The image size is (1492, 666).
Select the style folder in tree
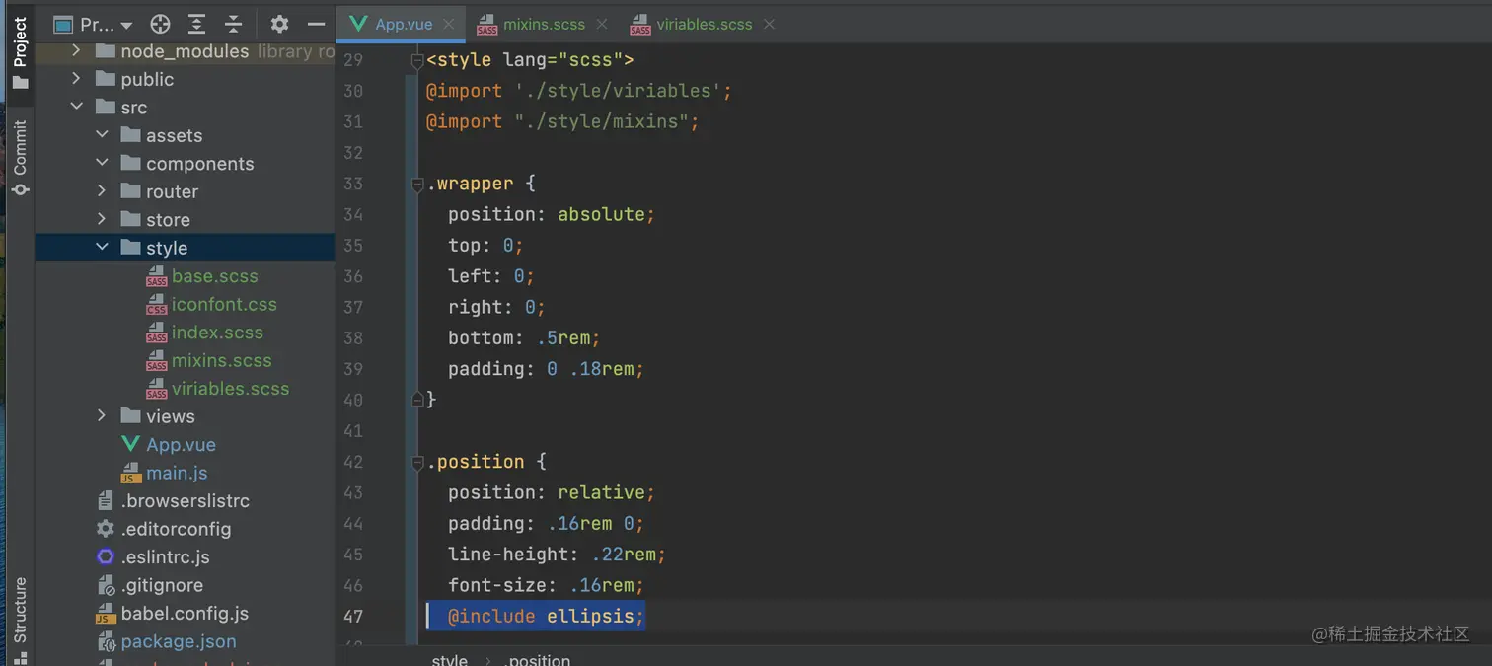point(186,248)
